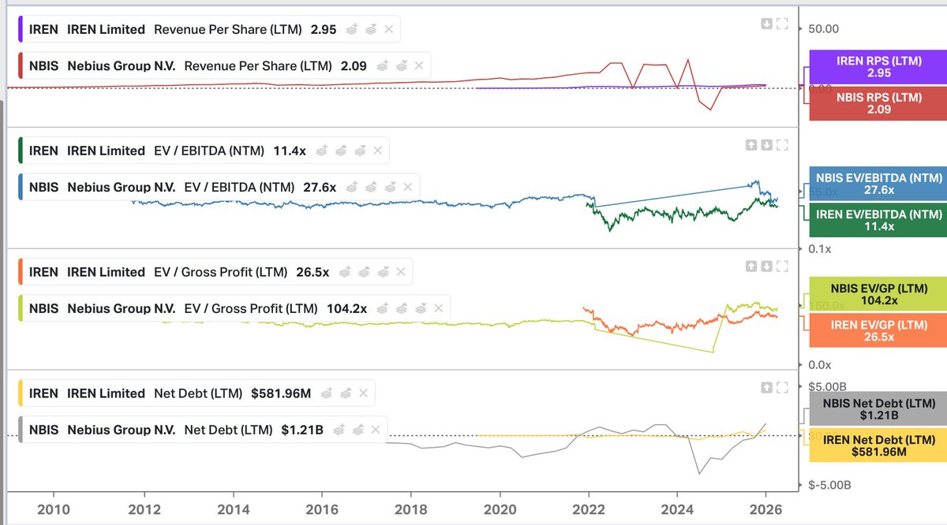Shift EV / EBITDA pane up

pyautogui.click(x=750, y=145)
